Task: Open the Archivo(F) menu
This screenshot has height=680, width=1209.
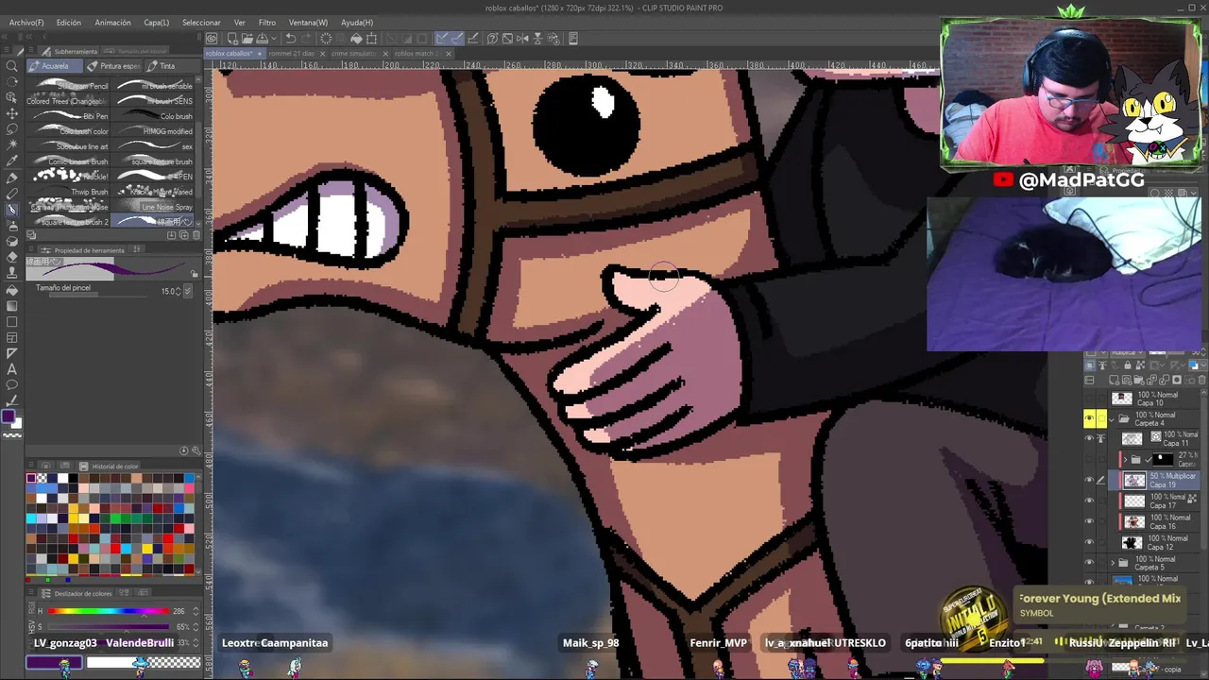Action: [26, 22]
